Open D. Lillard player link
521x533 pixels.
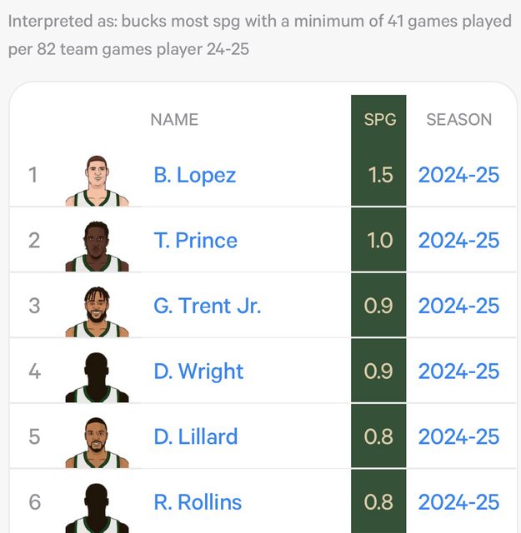[195, 436]
